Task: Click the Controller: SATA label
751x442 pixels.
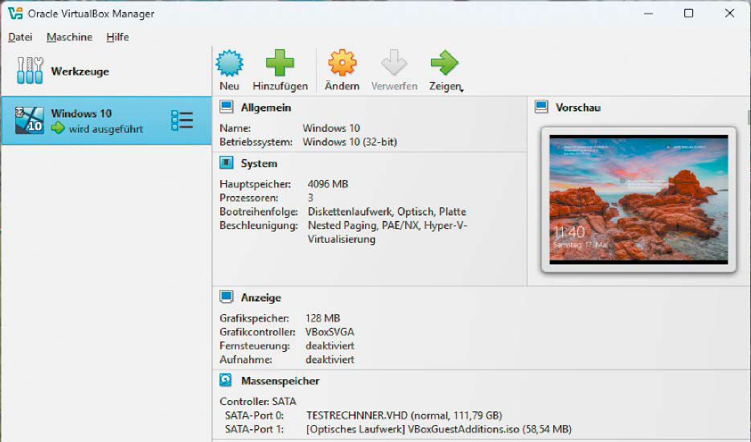Action: click(x=257, y=401)
